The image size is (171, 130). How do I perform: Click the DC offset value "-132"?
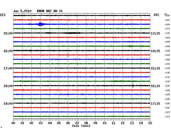click(167, 81)
